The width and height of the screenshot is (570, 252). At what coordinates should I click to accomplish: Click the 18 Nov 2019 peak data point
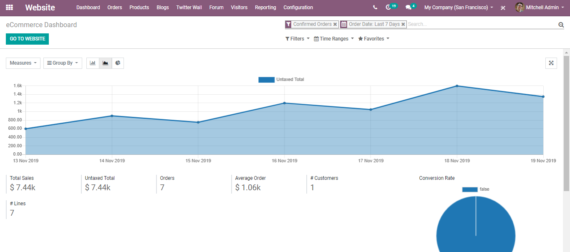click(x=457, y=86)
